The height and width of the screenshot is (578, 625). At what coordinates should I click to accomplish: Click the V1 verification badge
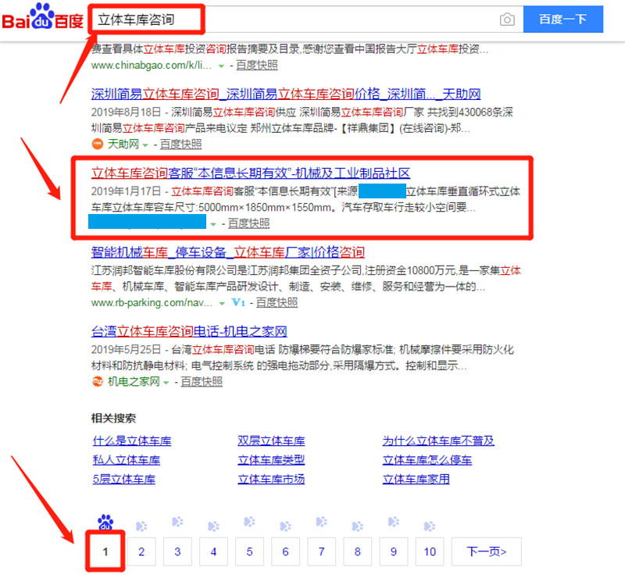(238, 302)
